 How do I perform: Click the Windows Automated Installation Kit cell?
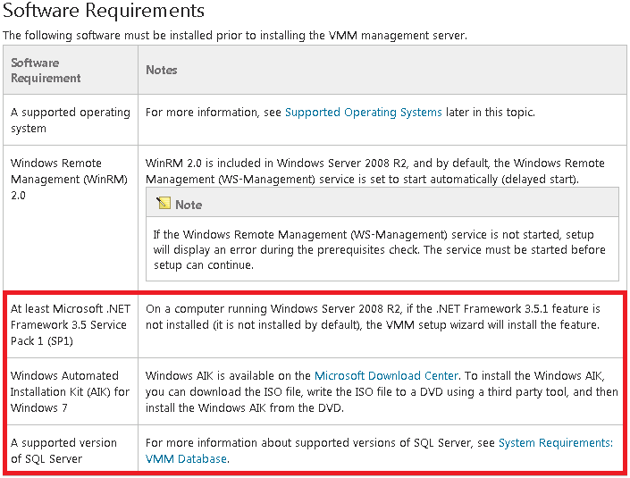coord(72,391)
